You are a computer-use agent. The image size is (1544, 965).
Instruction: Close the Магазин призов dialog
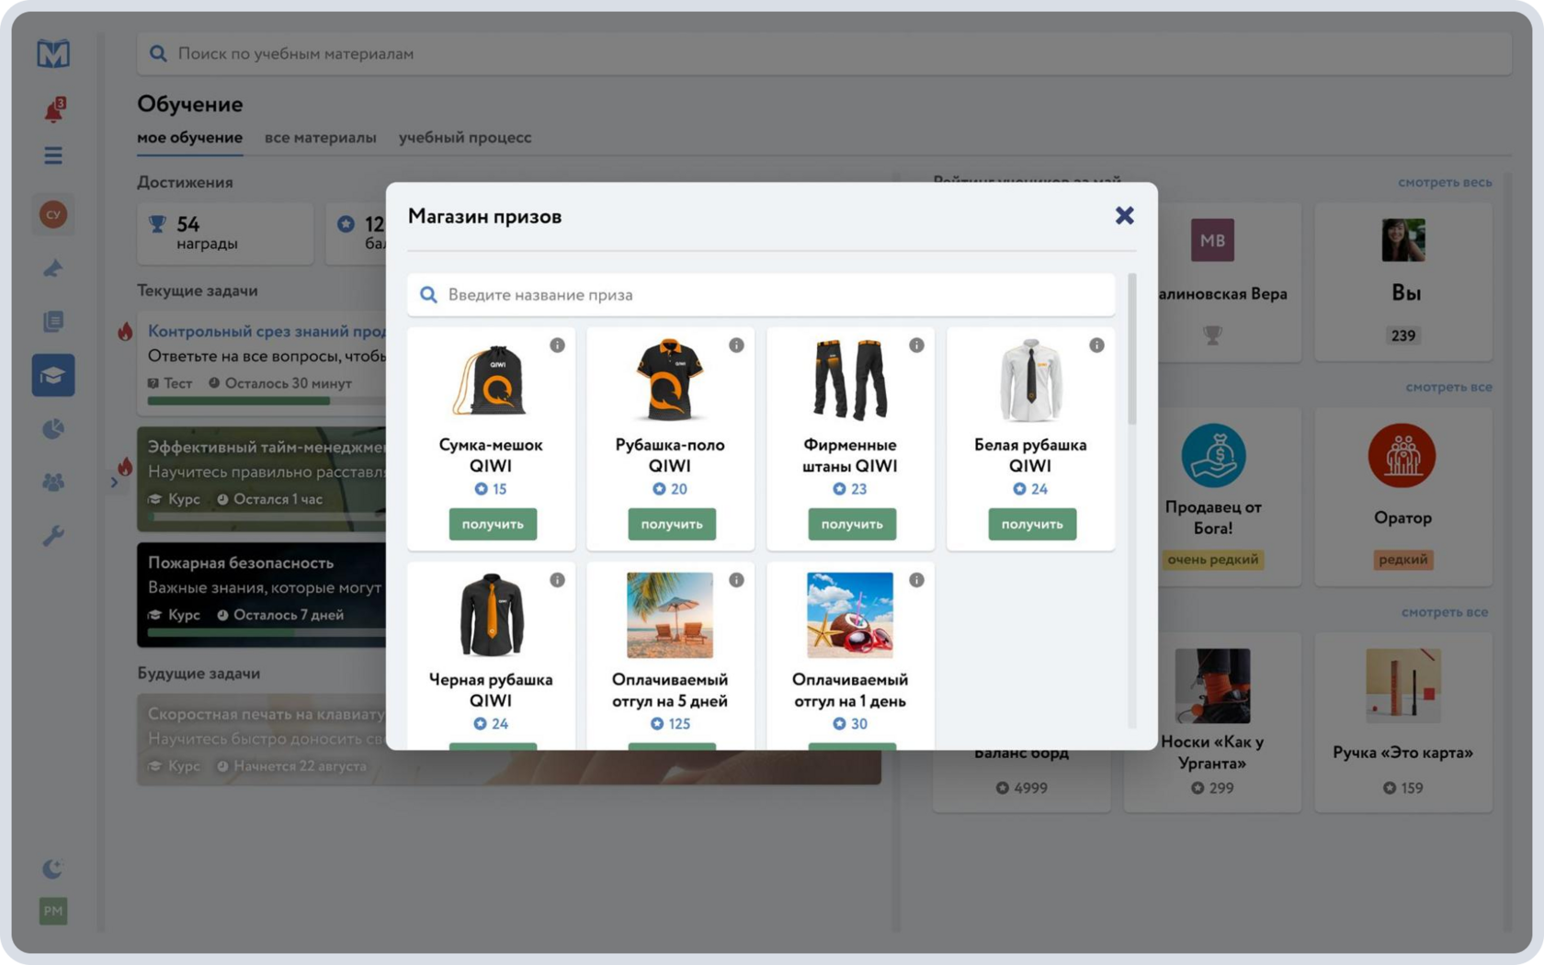tap(1124, 216)
